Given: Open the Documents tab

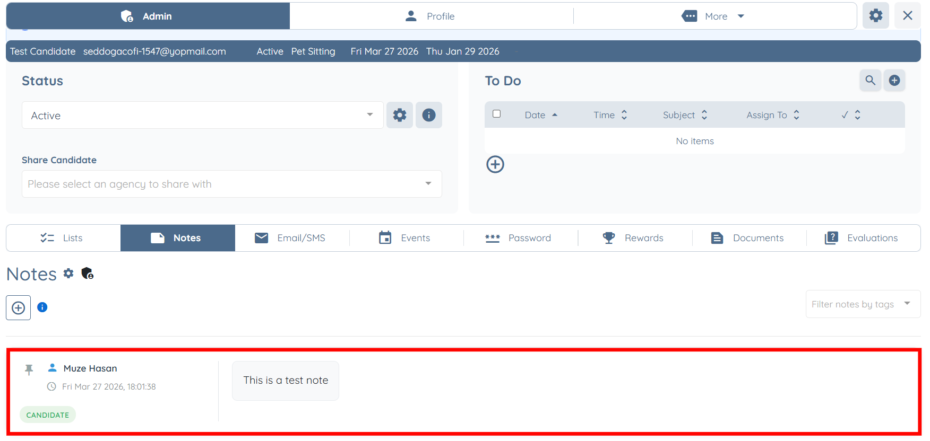Looking at the screenshot, I should tap(749, 238).
